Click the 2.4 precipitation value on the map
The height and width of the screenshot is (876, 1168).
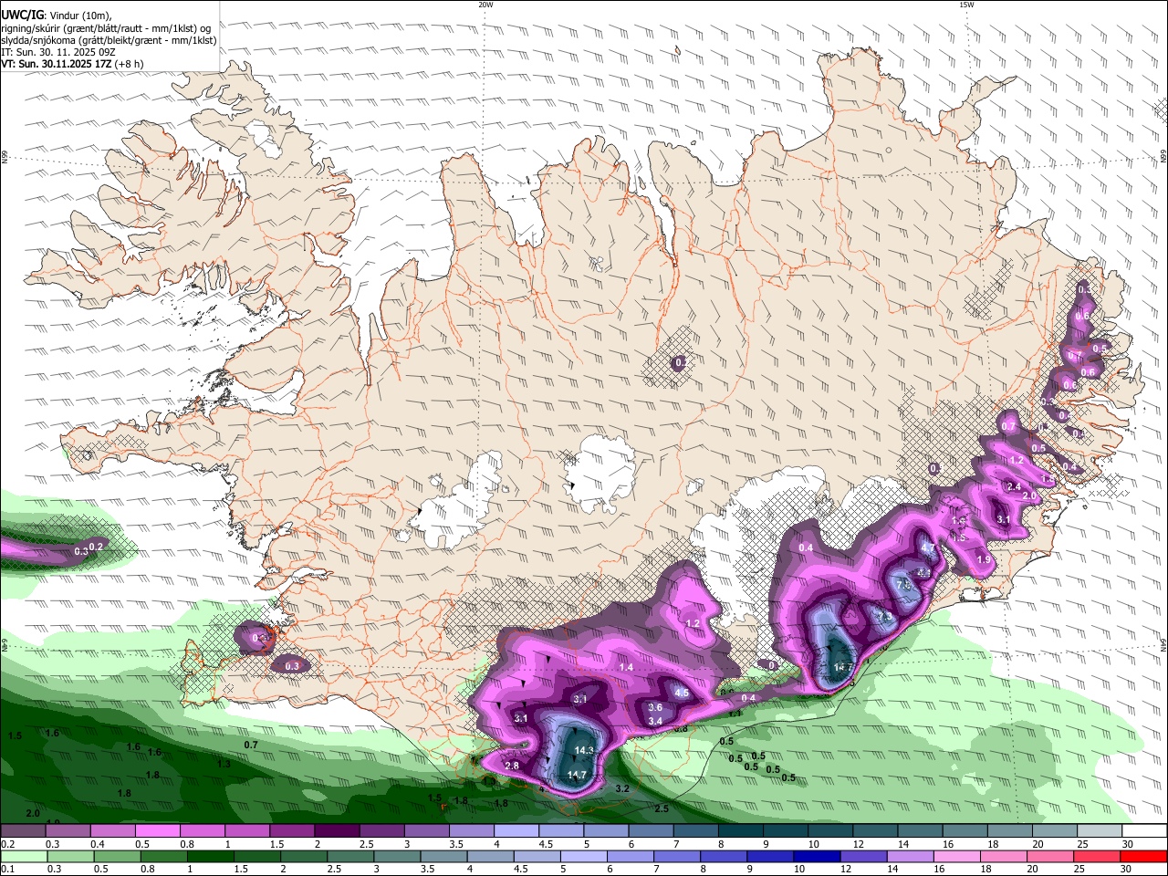click(x=1014, y=486)
